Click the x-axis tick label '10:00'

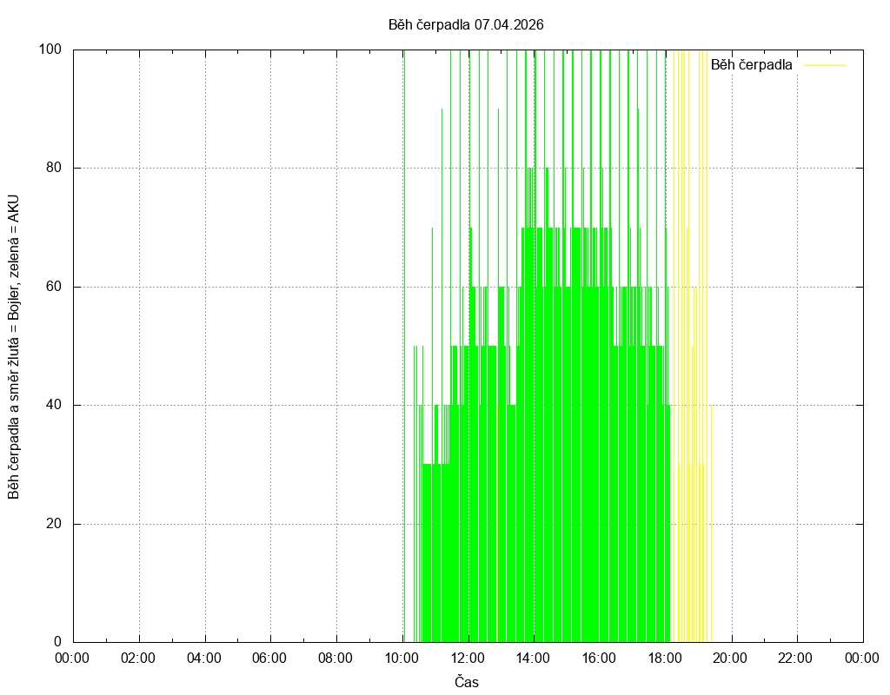402,659
